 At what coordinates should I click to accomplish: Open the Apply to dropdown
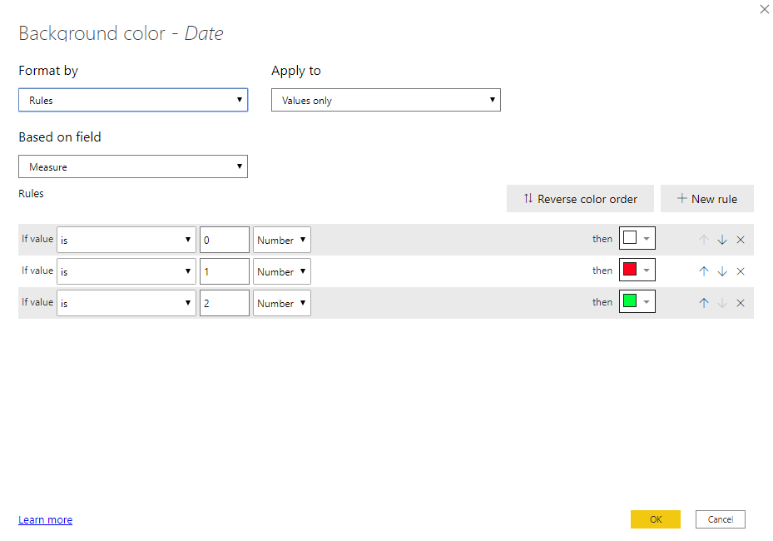click(386, 100)
